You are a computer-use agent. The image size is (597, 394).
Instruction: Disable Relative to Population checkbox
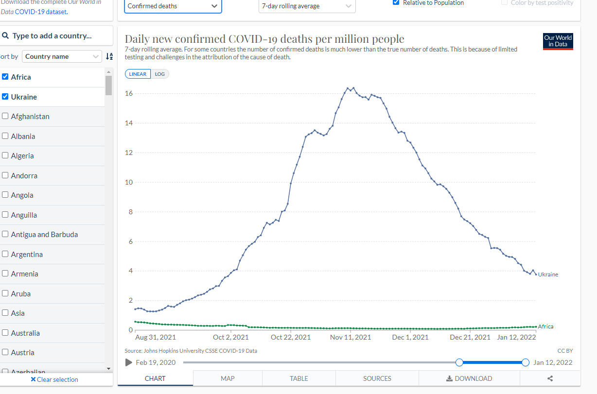click(x=396, y=2)
